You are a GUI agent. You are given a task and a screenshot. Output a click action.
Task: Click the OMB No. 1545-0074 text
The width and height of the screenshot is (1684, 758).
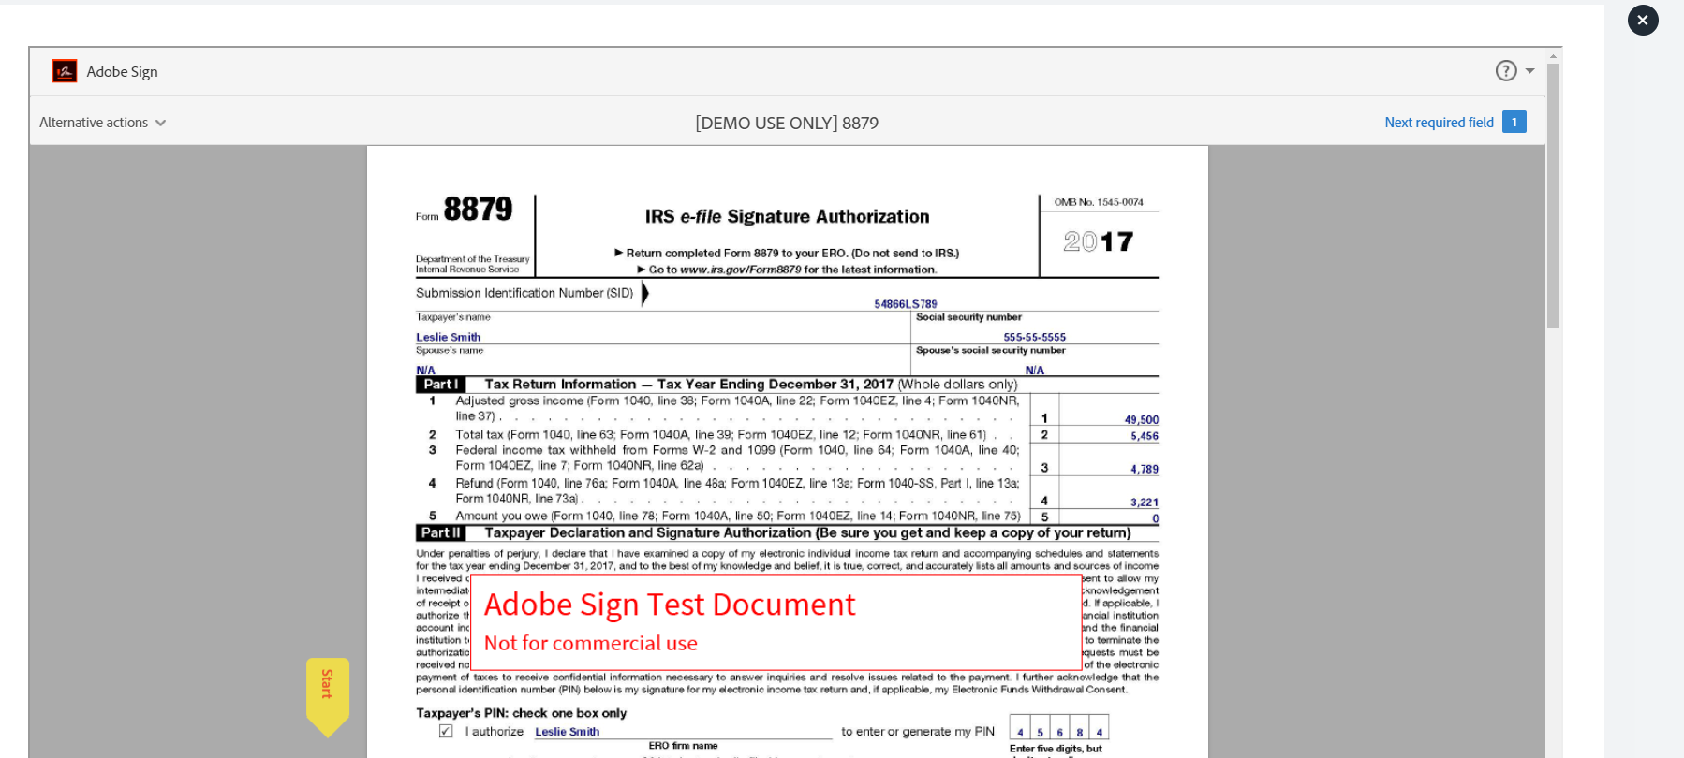coord(1099,202)
